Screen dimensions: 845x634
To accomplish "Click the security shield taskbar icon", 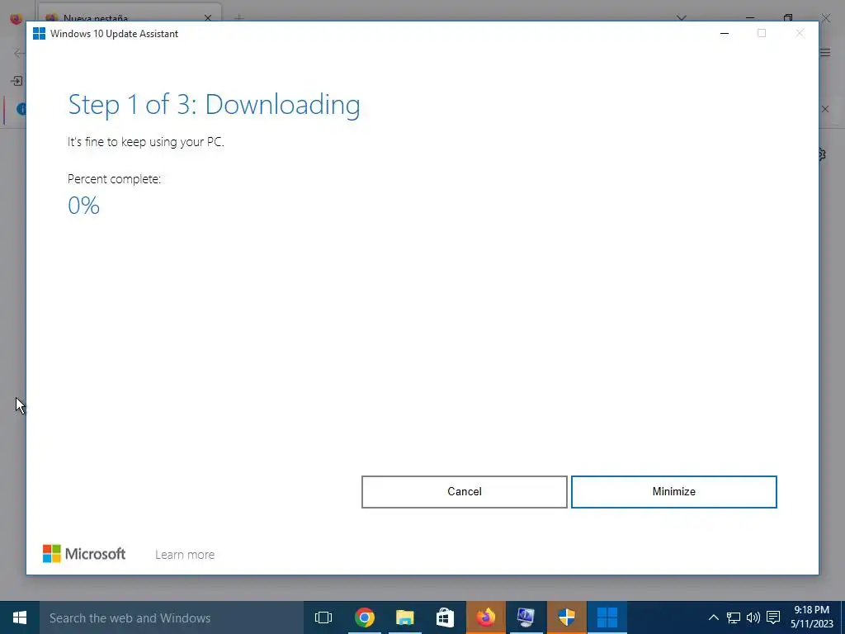I will tap(566, 617).
